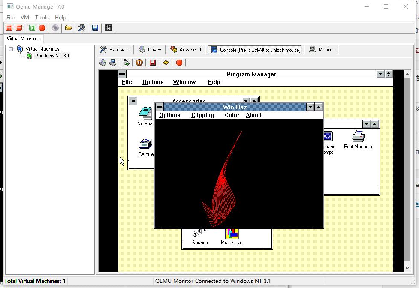The height and width of the screenshot is (288, 419).
Task: Open the Notepad icon in Accessories window
Action: point(146,116)
